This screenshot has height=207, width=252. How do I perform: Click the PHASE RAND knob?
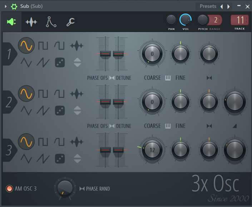[x=65, y=188]
